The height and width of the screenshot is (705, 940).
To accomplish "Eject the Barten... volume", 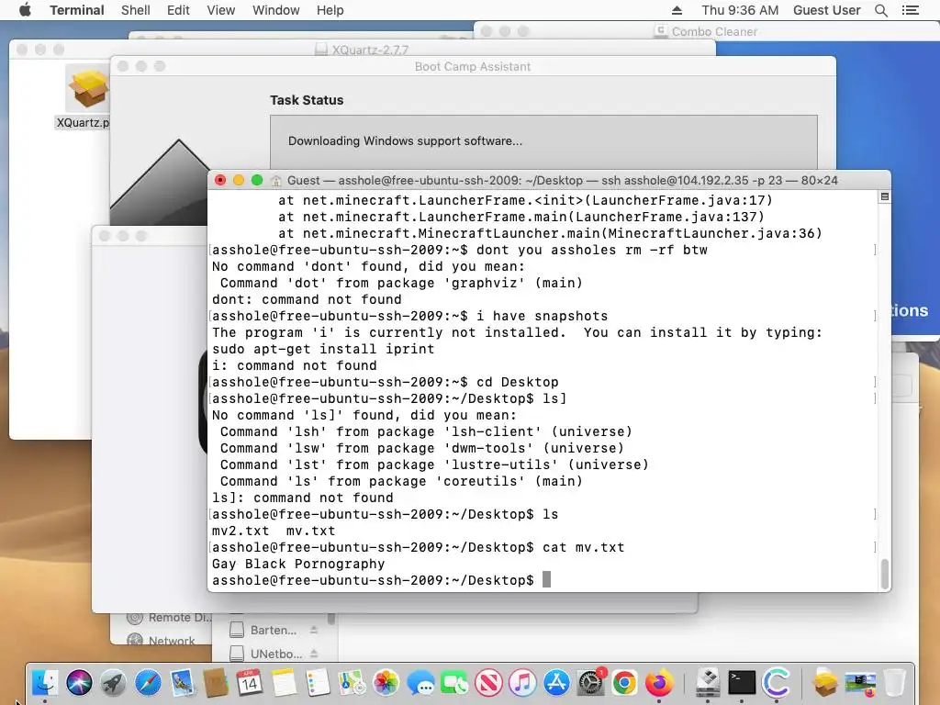I will click(314, 630).
